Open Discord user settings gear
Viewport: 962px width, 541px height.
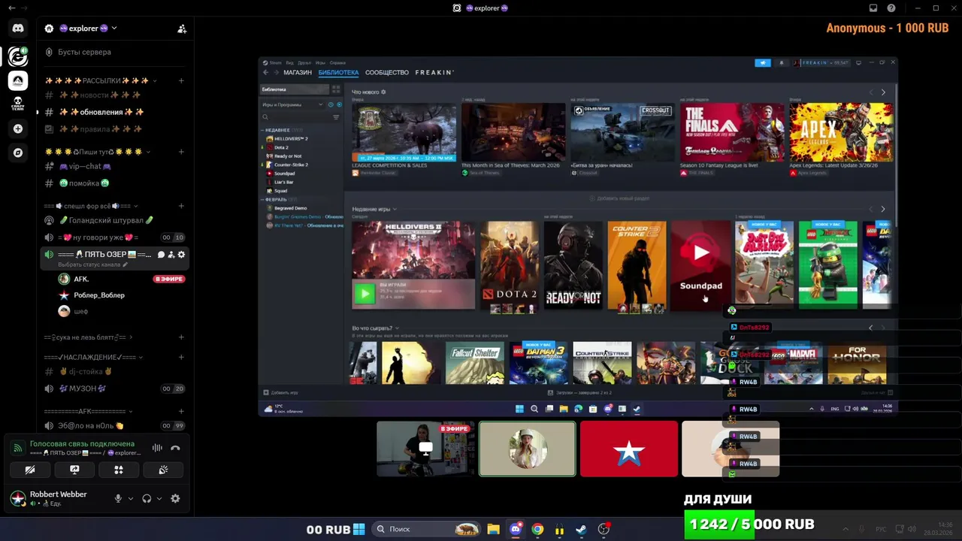coord(175,498)
